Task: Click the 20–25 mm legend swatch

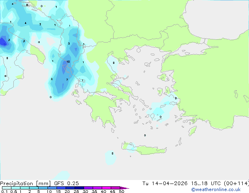Action: (70, 188)
